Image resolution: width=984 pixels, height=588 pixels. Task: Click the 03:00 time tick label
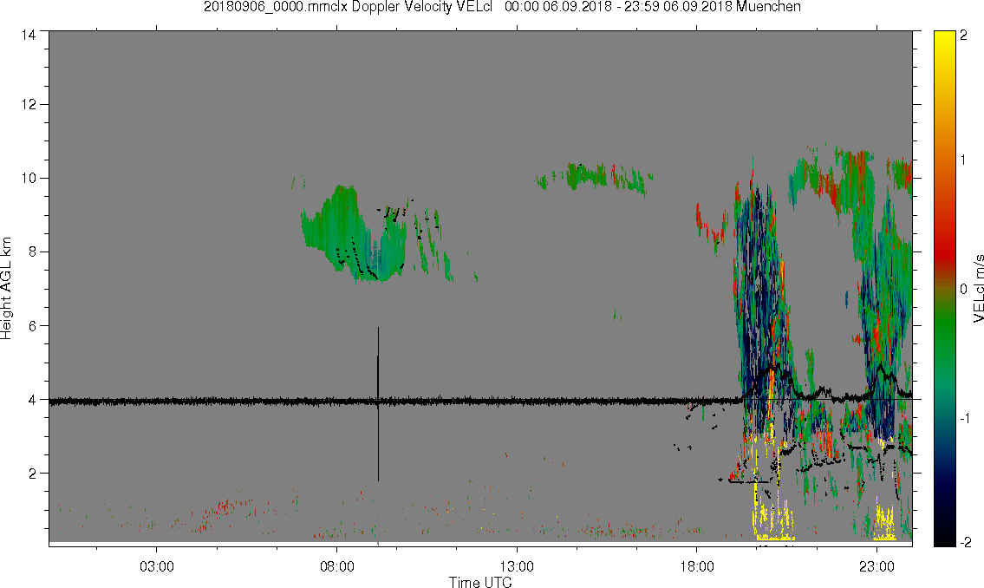[x=157, y=566]
